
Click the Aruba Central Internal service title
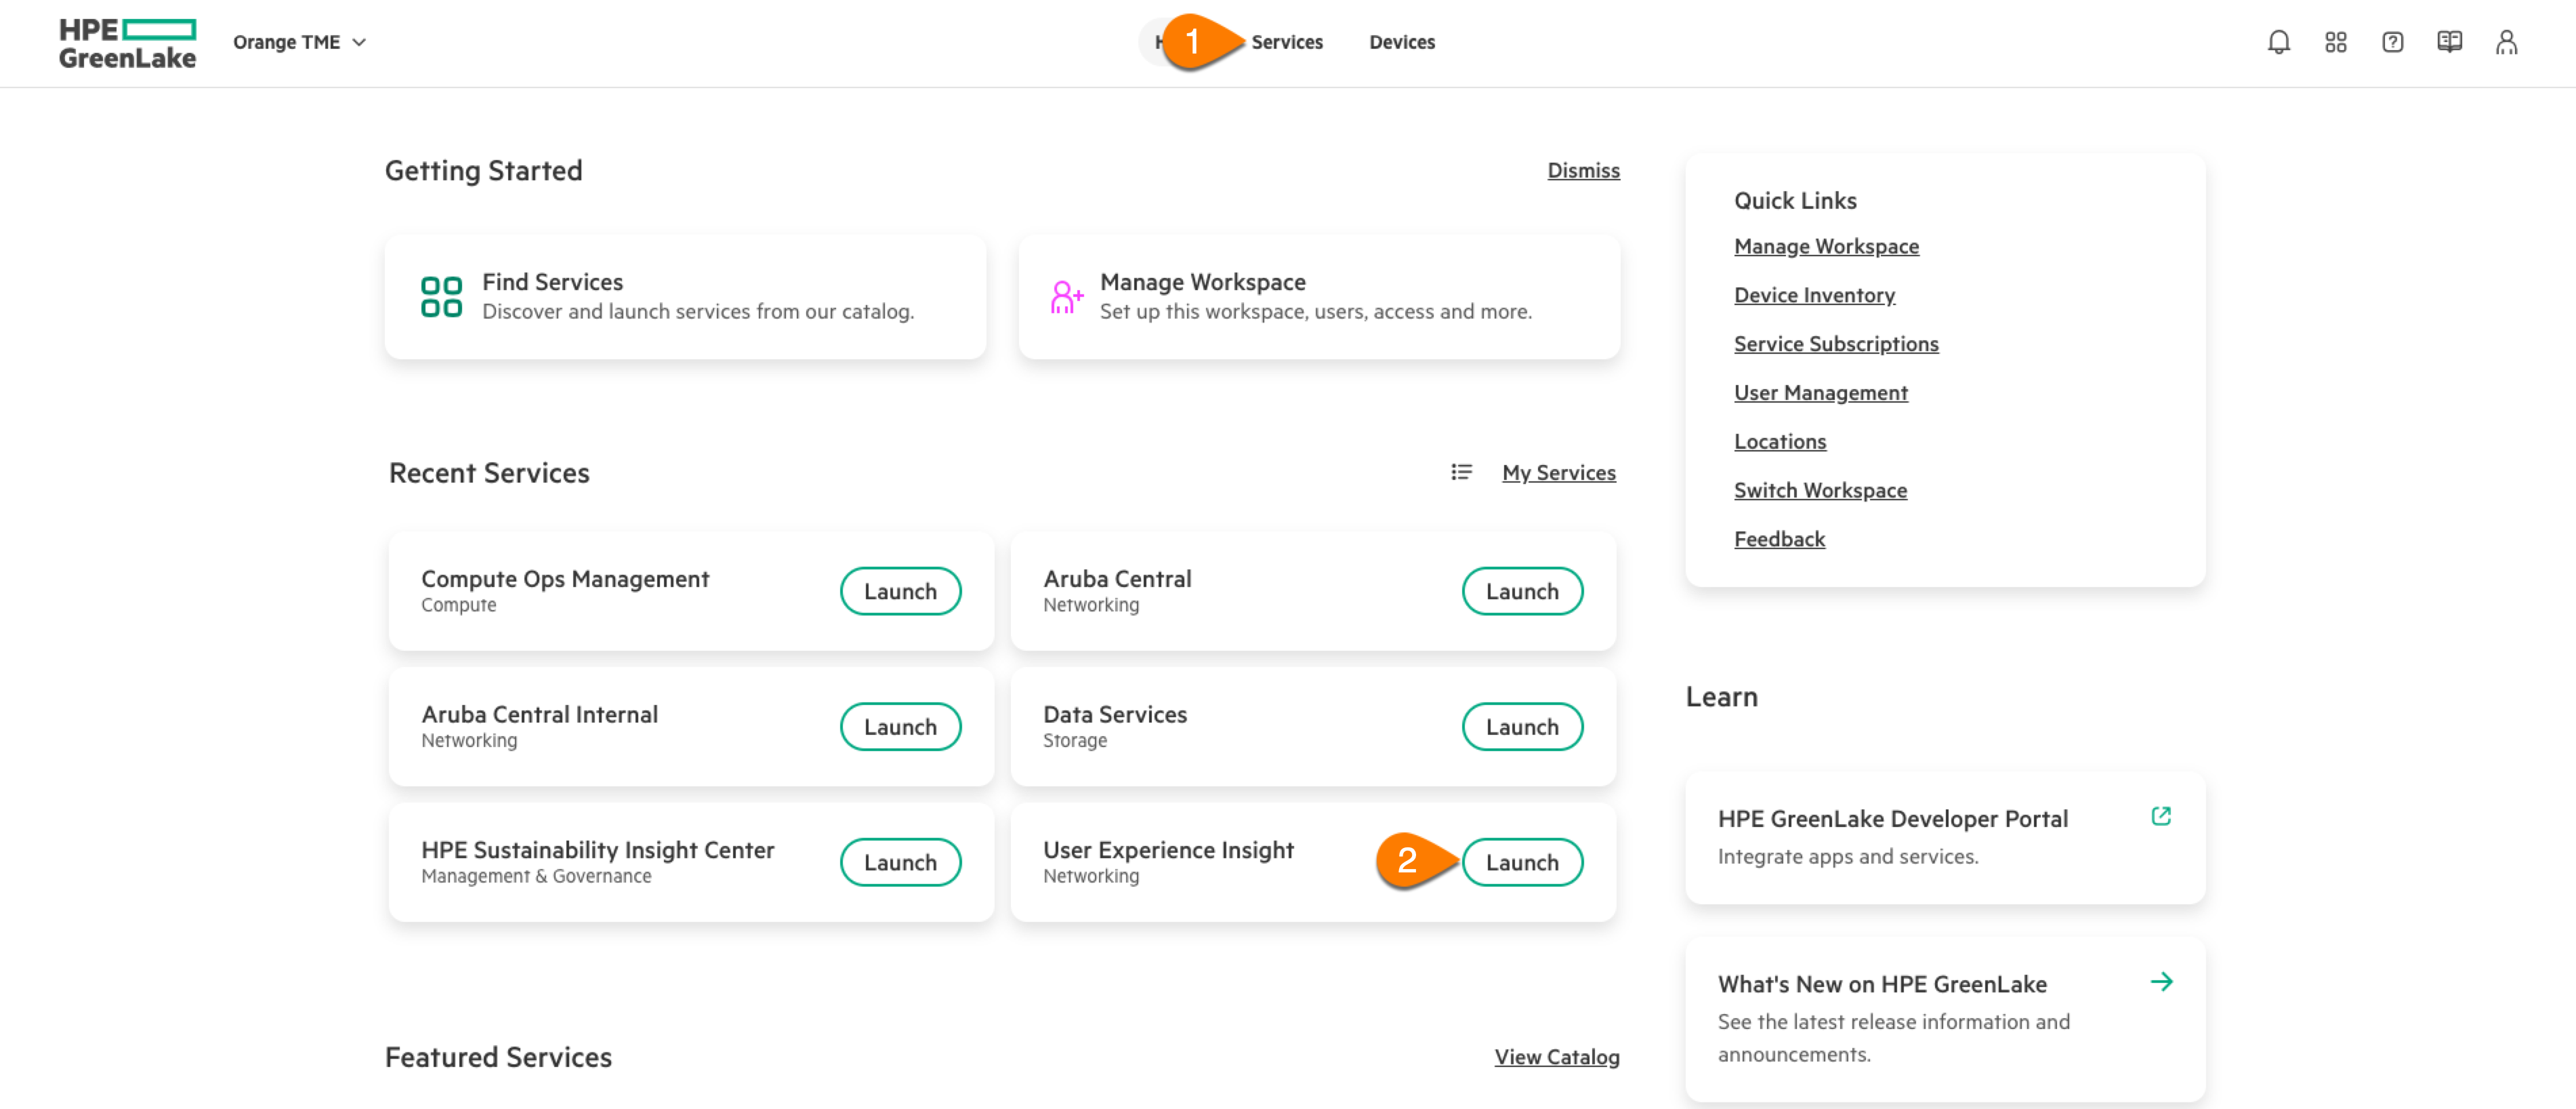point(539,714)
